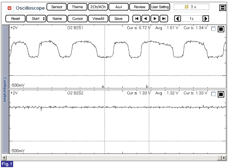Step forward one frame
The image size is (228, 168).
click(155, 19)
